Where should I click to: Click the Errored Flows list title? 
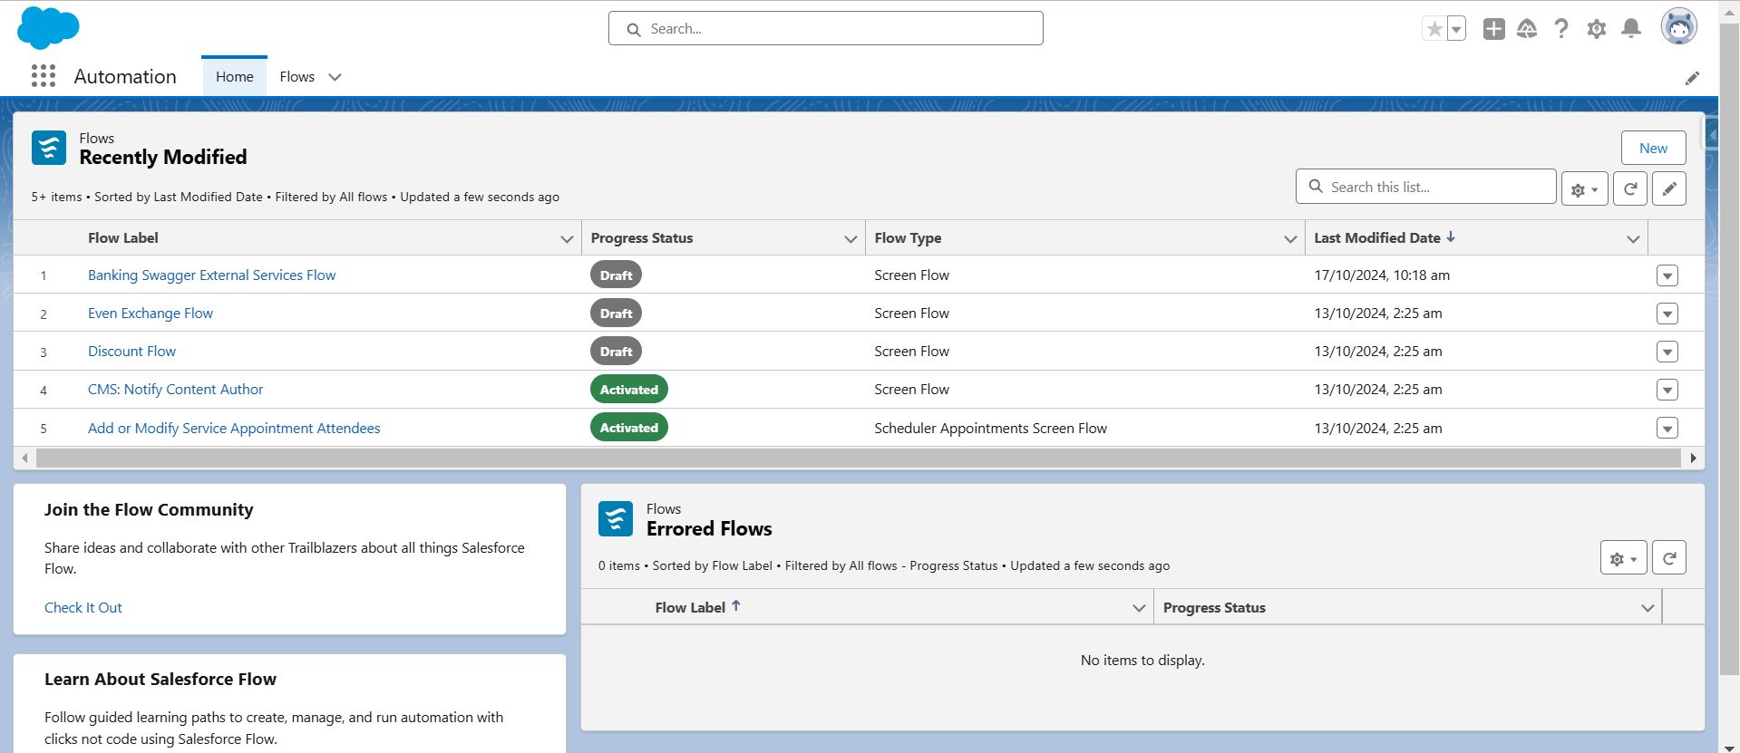[709, 528]
